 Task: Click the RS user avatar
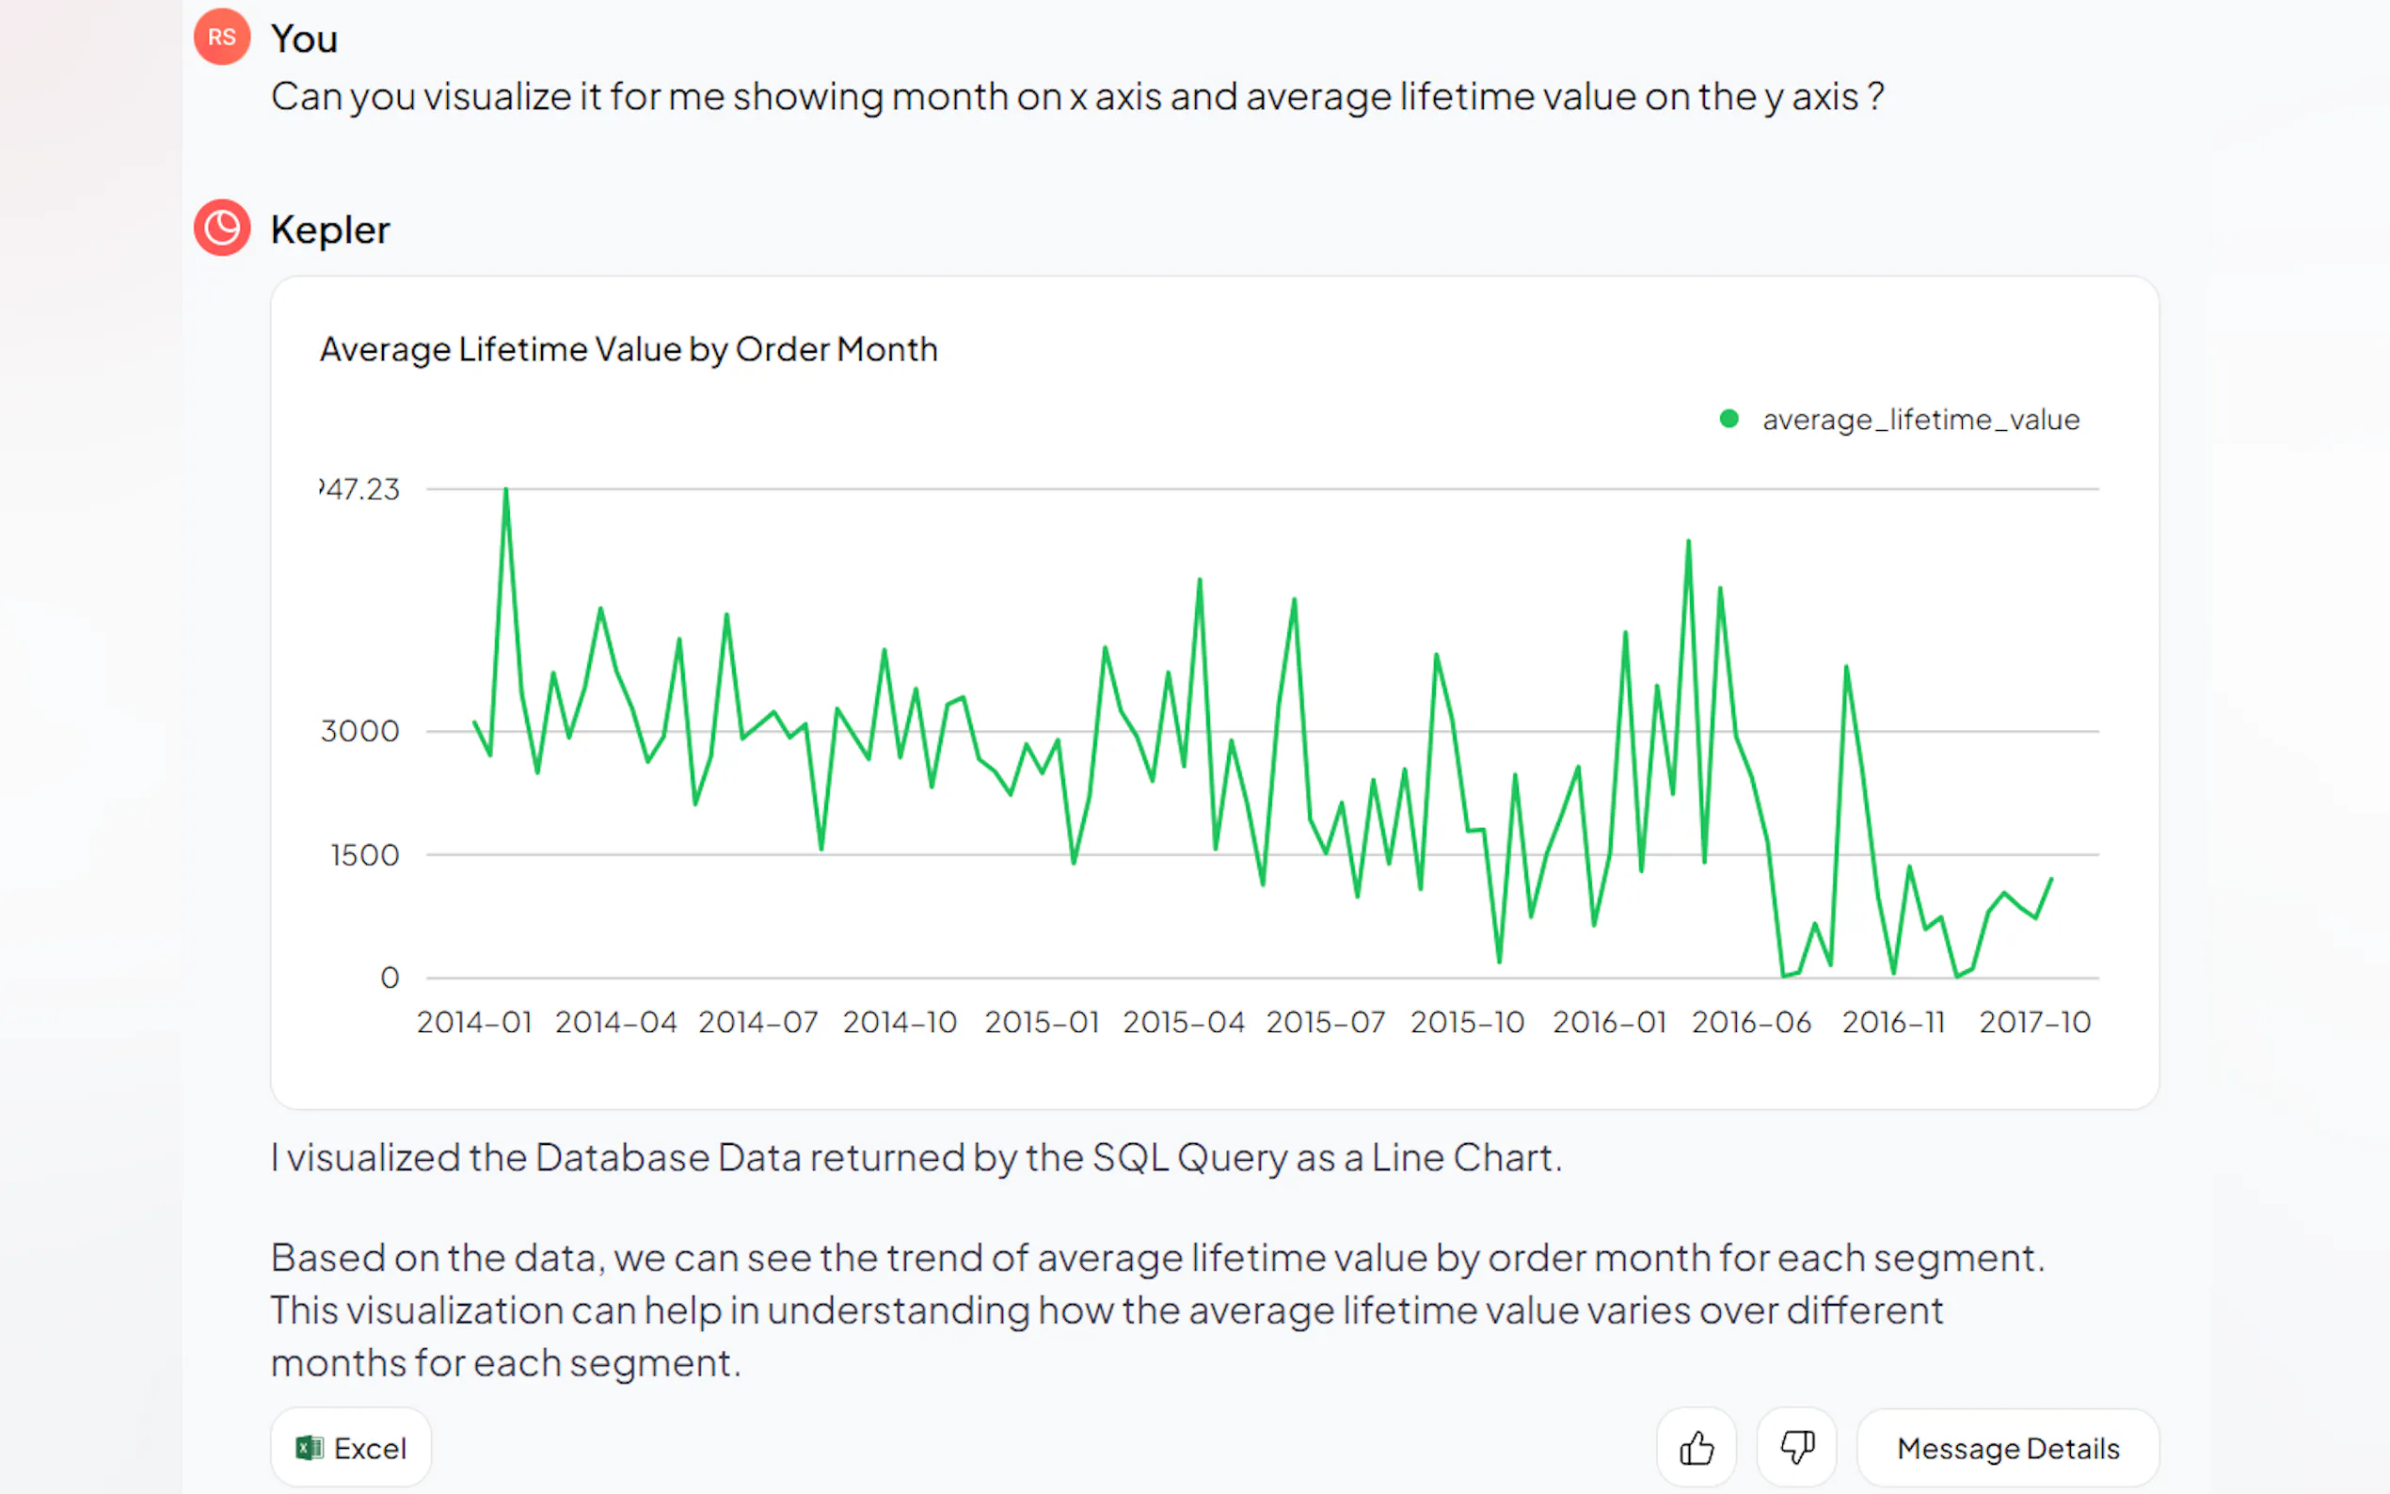point(222,38)
